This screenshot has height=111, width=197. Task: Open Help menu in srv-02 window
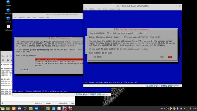pos(48,18)
